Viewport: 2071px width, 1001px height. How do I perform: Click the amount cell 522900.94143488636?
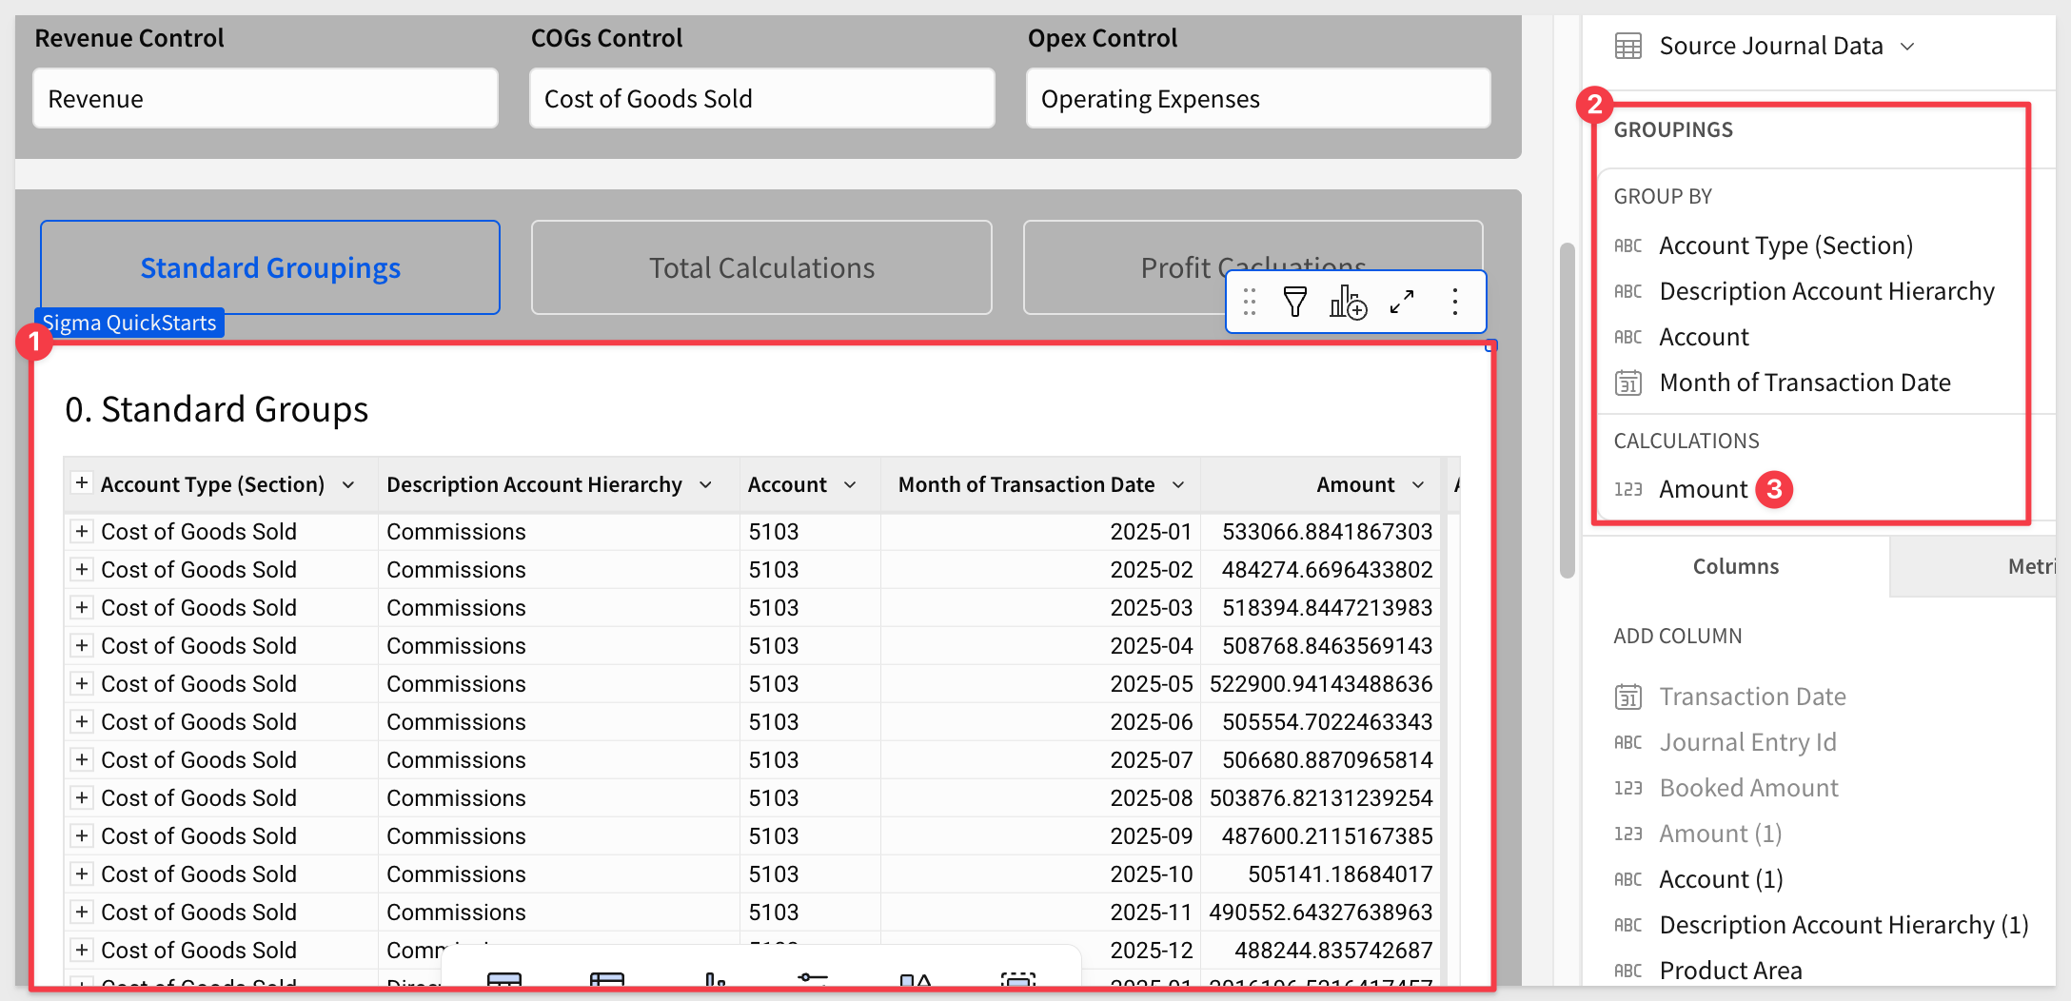(x=1321, y=683)
